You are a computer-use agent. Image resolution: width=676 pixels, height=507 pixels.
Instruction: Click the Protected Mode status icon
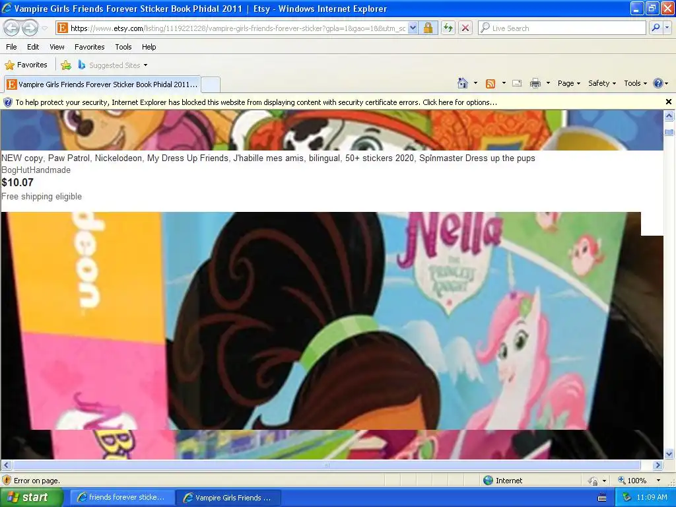click(x=593, y=481)
